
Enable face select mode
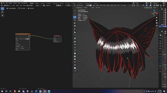pyautogui.click(x=91, y=5)
